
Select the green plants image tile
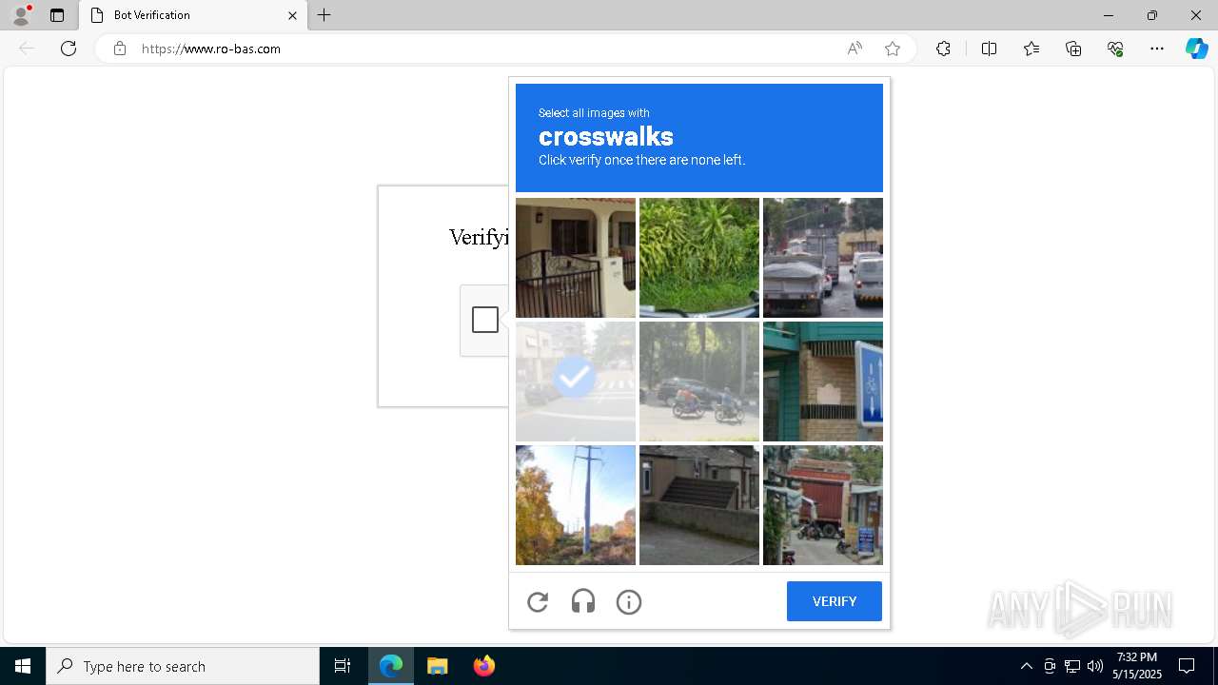point(699,258)
